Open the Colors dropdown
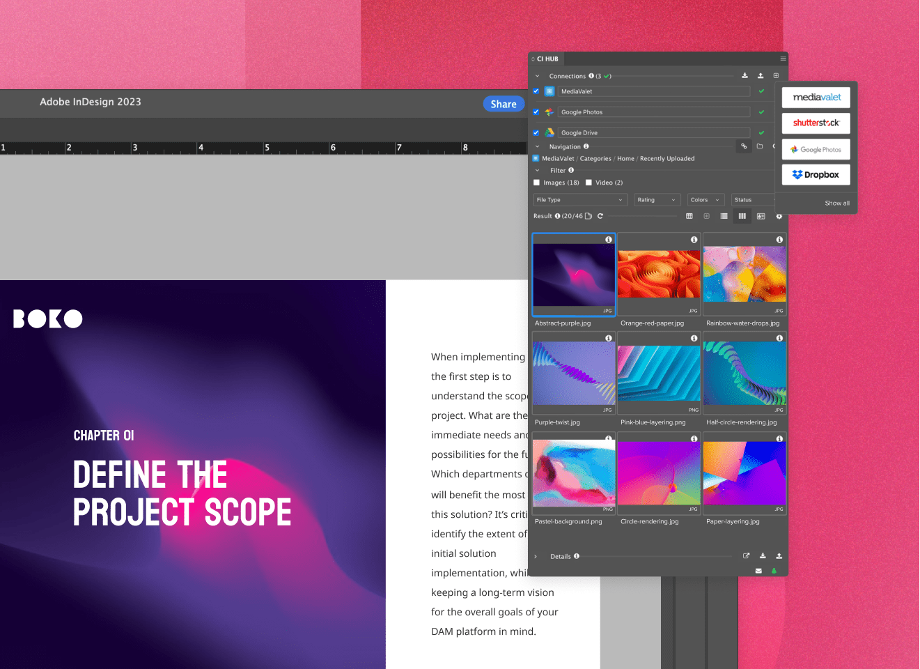Image resolution: width=920 pixels, height=669 pixels. click(706, 200)
